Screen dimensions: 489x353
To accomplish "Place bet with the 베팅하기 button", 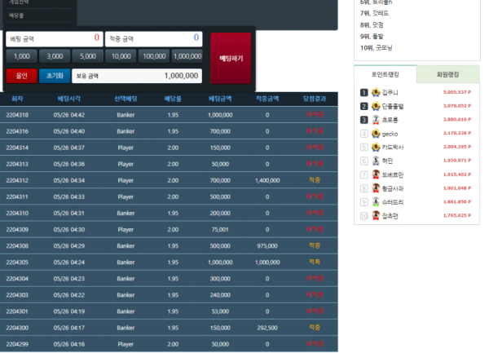I will [x=231, y=58].
